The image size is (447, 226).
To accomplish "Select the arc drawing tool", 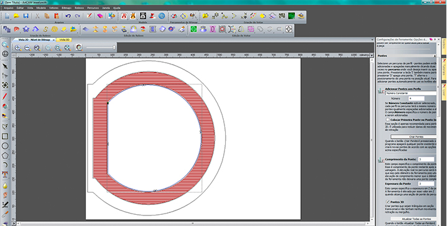I will pos(5,165).
